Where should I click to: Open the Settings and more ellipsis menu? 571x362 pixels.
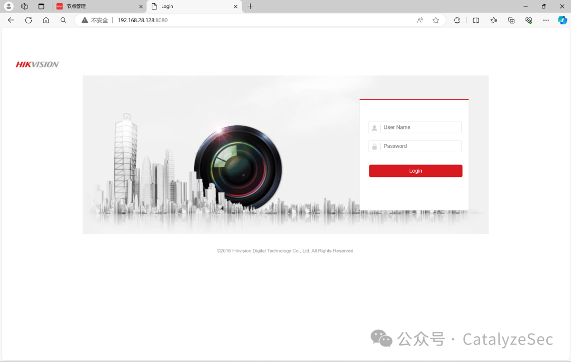coord(546,21)
